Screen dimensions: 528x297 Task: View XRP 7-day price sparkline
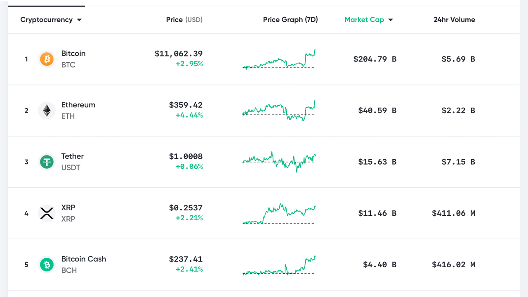click(279, 213)
